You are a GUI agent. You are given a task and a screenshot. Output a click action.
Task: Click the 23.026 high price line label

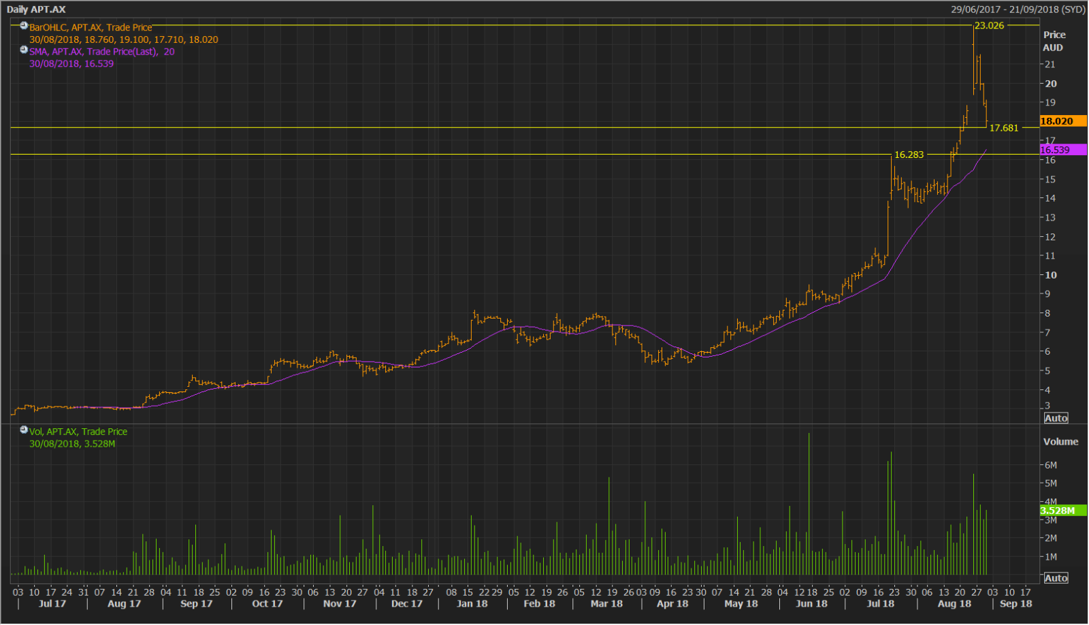tap(989, 26)
